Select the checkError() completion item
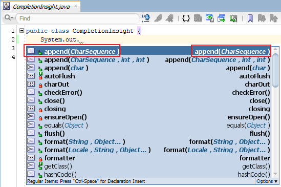Image resolution: width=281 pixels, height=187 pixels. click(148, 93)
